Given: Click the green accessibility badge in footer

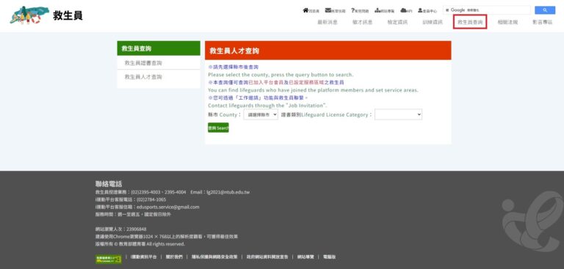Looking at the screenshot, I should click(108, 259).
